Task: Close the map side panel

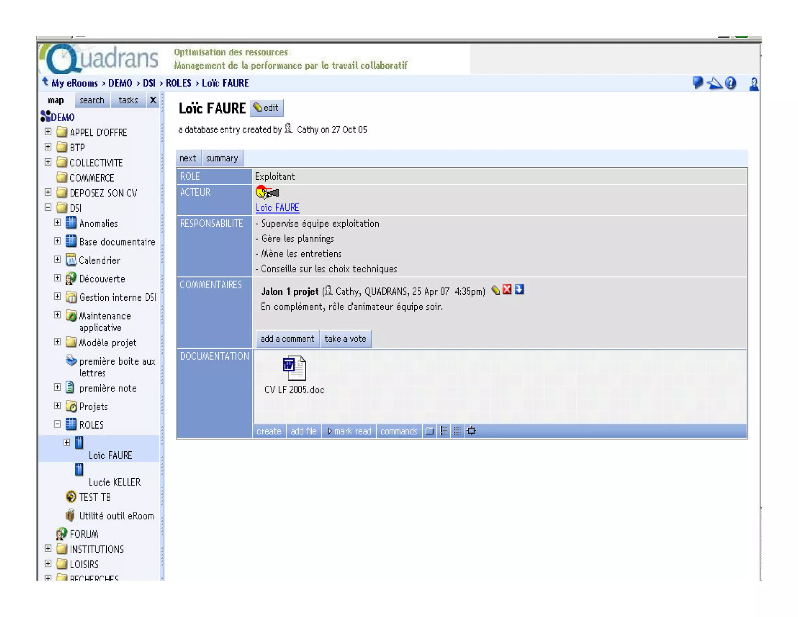Action: (153, 100)
